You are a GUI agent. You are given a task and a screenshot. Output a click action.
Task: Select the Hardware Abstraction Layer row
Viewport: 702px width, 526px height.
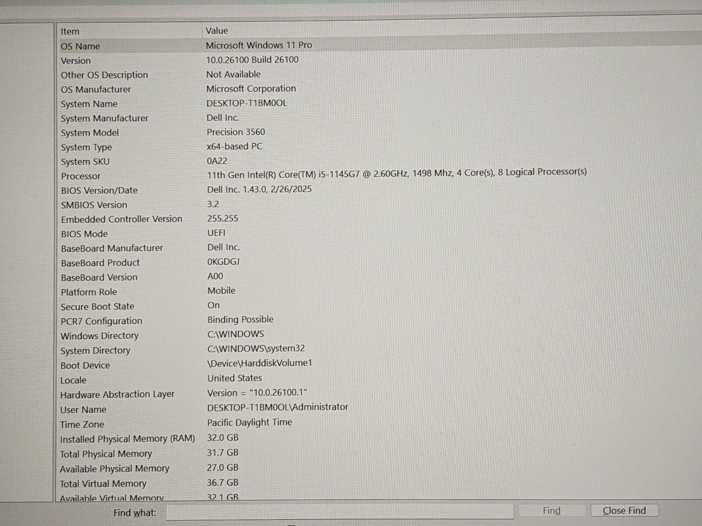[x=117, y=395]
